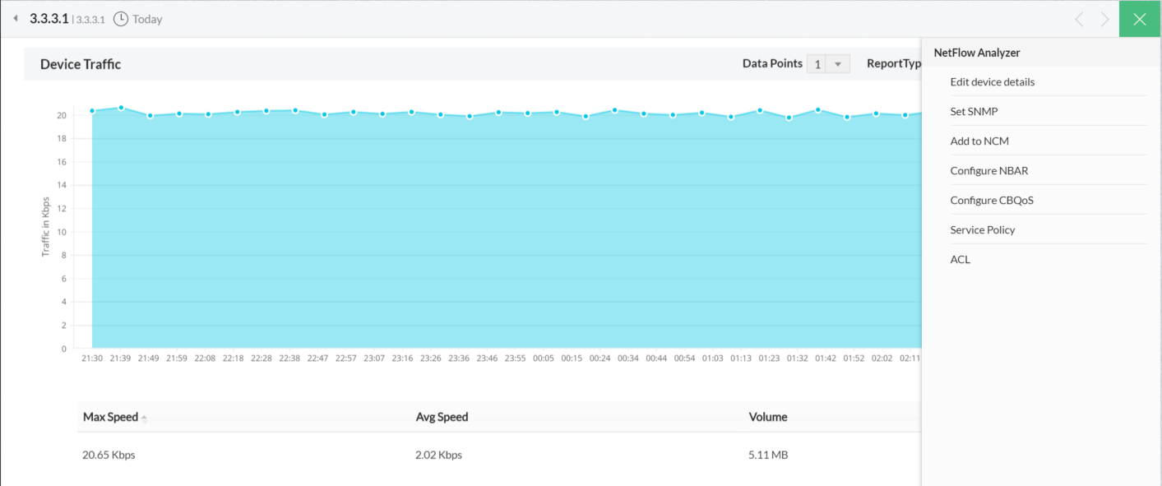
Task: Click the 3.3.3.1 device title
Action: click(x=49, y=18)
